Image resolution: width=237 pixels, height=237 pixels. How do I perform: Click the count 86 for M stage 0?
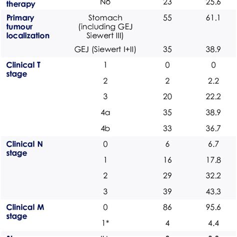pyautogui.click(x=167, y=207)
